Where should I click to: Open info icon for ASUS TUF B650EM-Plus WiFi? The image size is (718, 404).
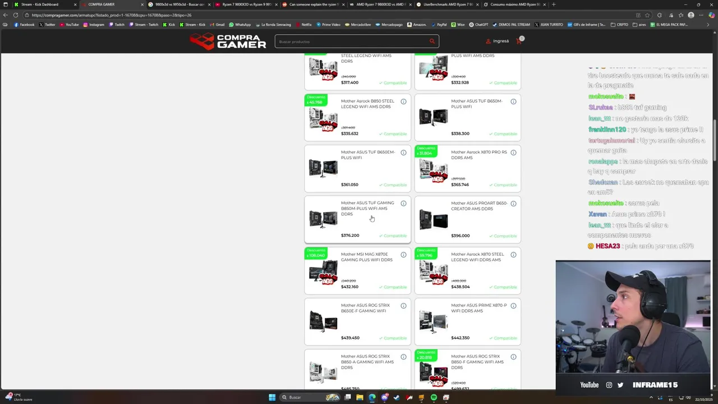pos(403,153)
